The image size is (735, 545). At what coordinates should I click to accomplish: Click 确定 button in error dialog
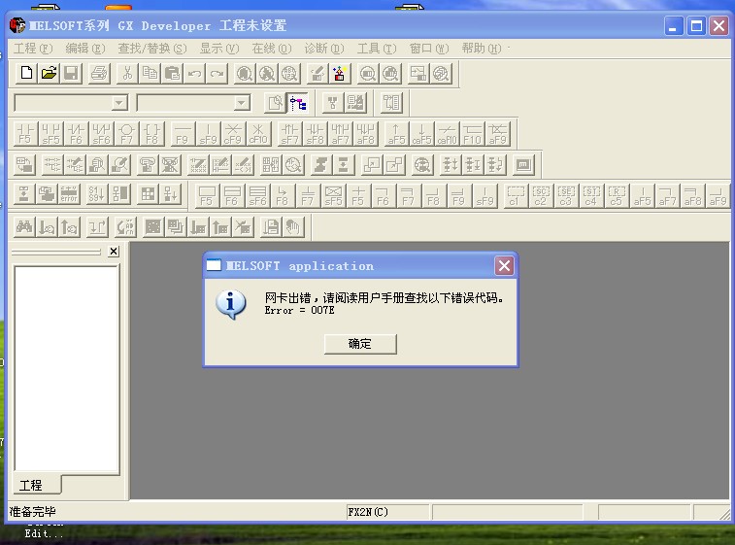point(360,344)
